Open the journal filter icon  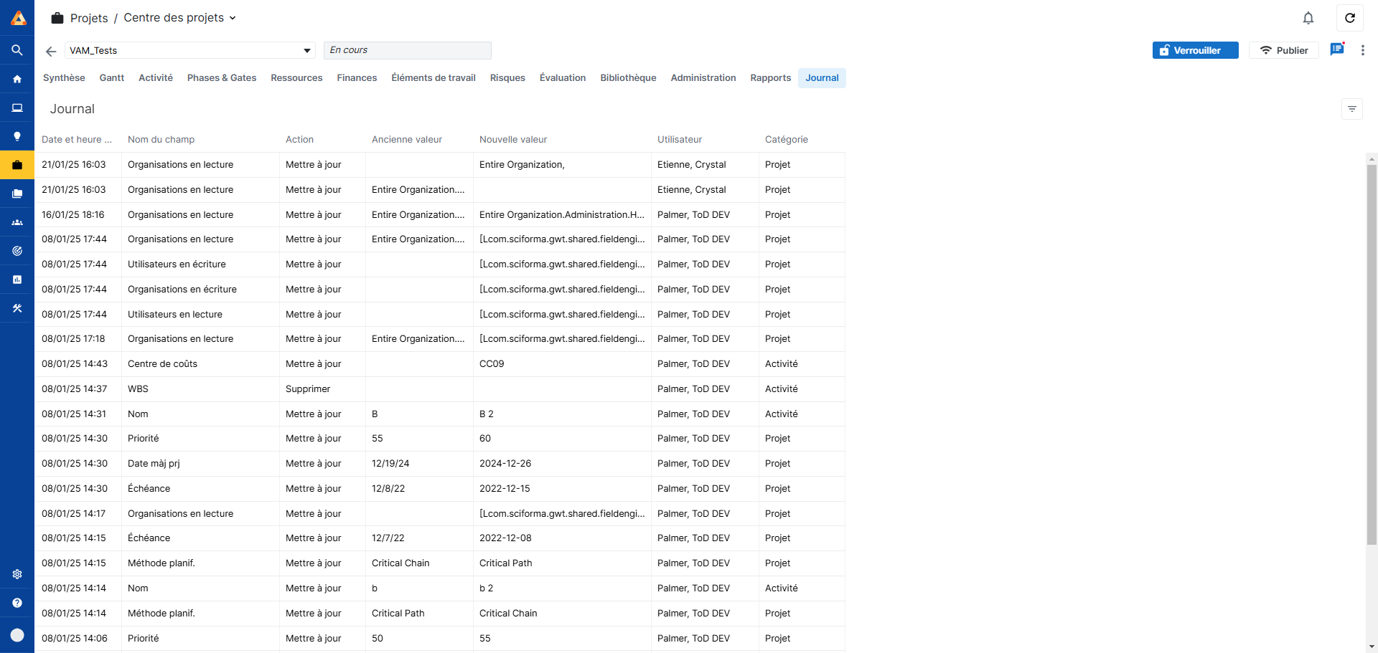[1351, 109]
